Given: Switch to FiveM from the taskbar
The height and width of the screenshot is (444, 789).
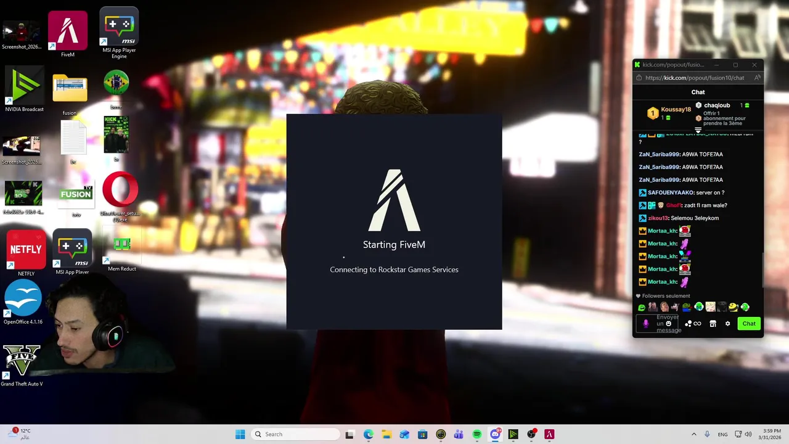Looking at the screenshot, I should point(549,434).
